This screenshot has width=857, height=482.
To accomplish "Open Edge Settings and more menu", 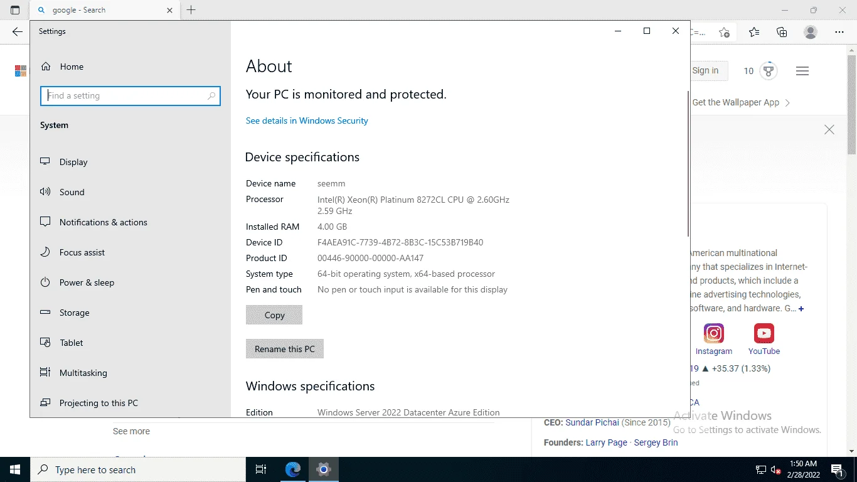I will point(839,32).
